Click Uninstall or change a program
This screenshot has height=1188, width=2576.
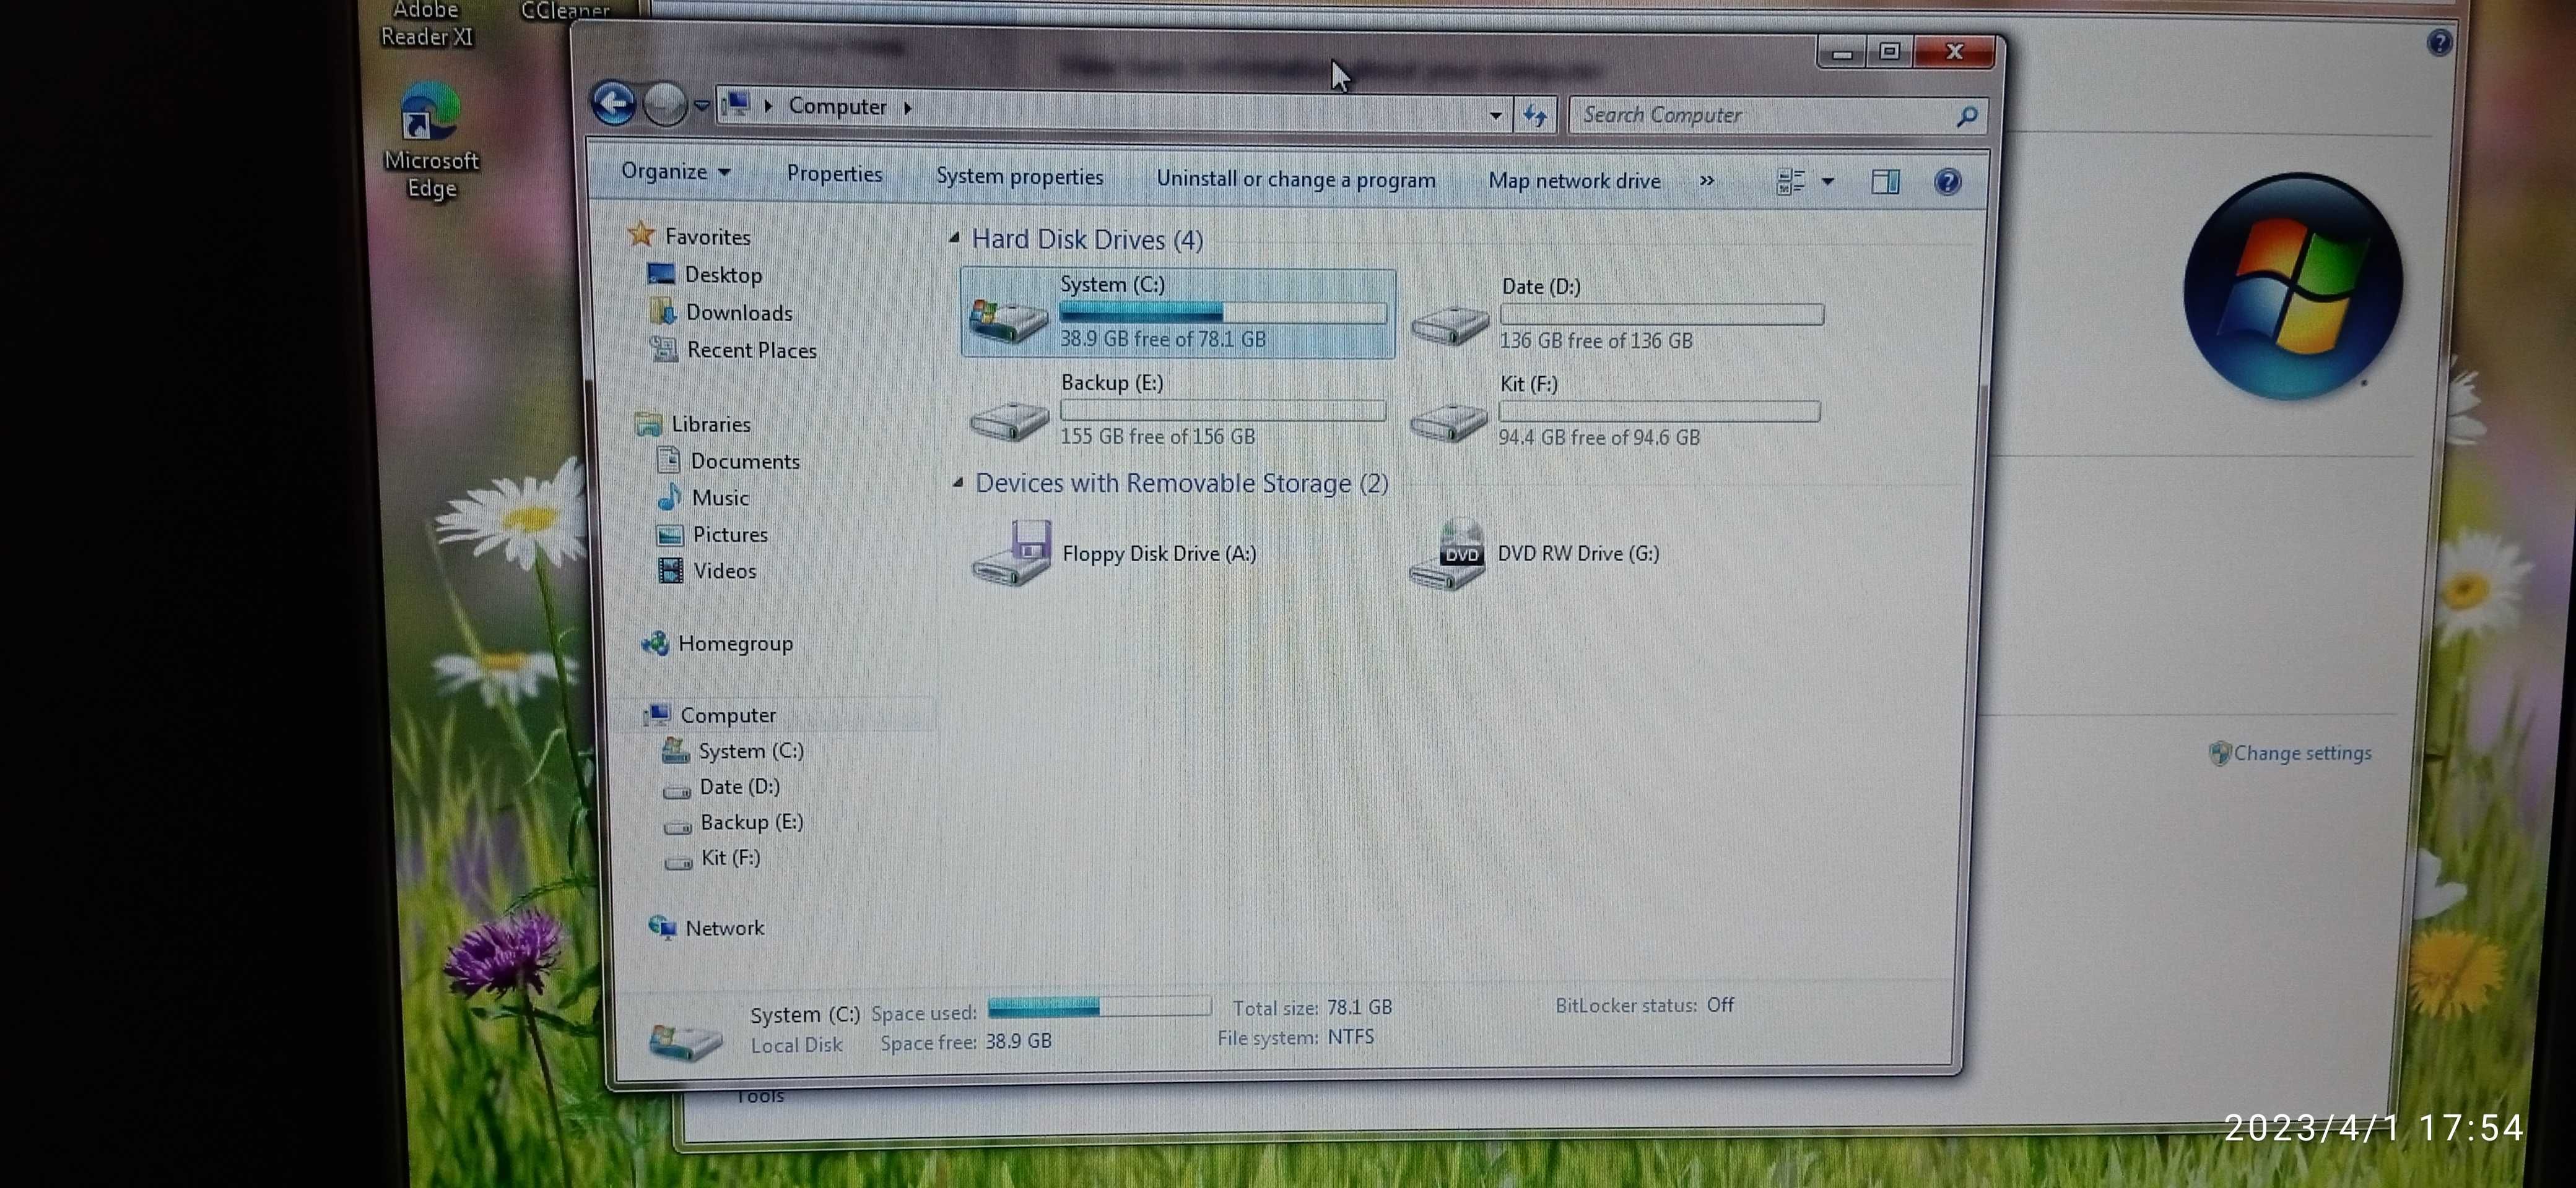[1295, 180]
